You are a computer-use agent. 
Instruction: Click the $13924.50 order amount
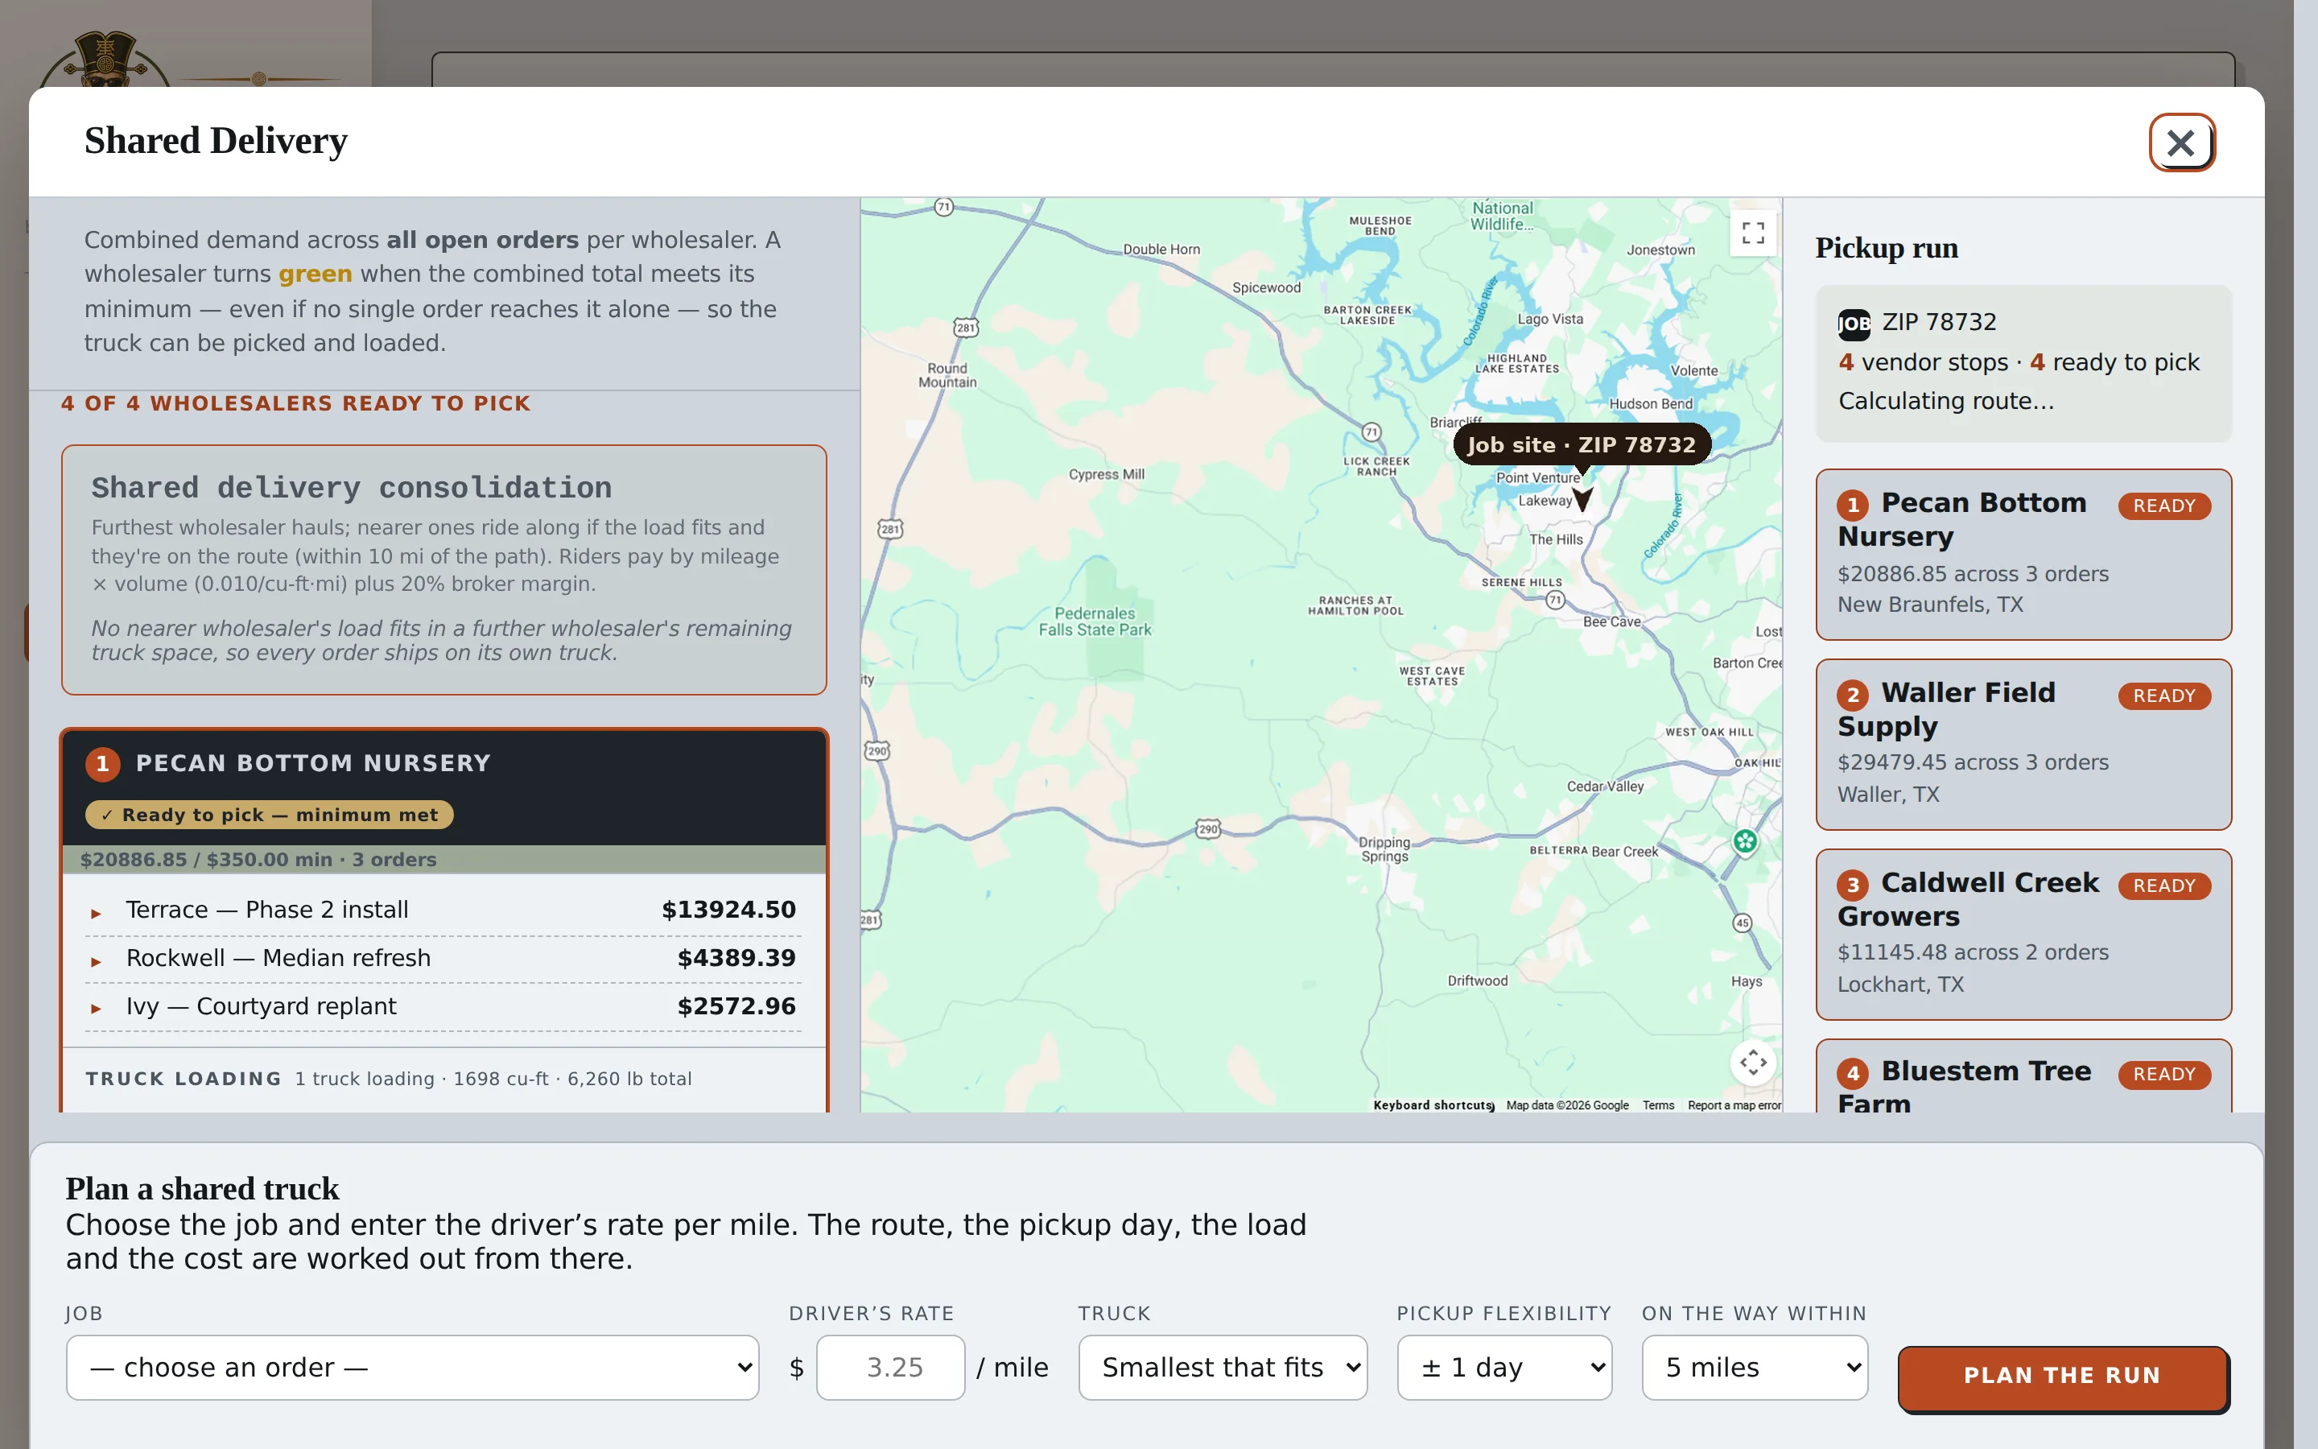pos(728,910)
